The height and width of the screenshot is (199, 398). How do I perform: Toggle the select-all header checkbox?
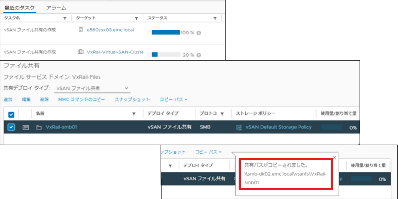pos(11,115)
